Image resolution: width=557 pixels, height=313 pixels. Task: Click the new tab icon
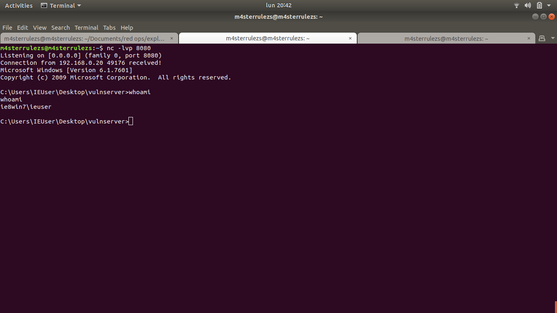coord(542,38)
